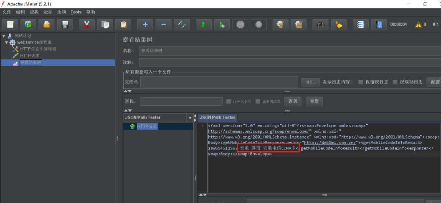Screen dimensions: 441x203
Task: Open the 运行 menu
Action: 48,12
